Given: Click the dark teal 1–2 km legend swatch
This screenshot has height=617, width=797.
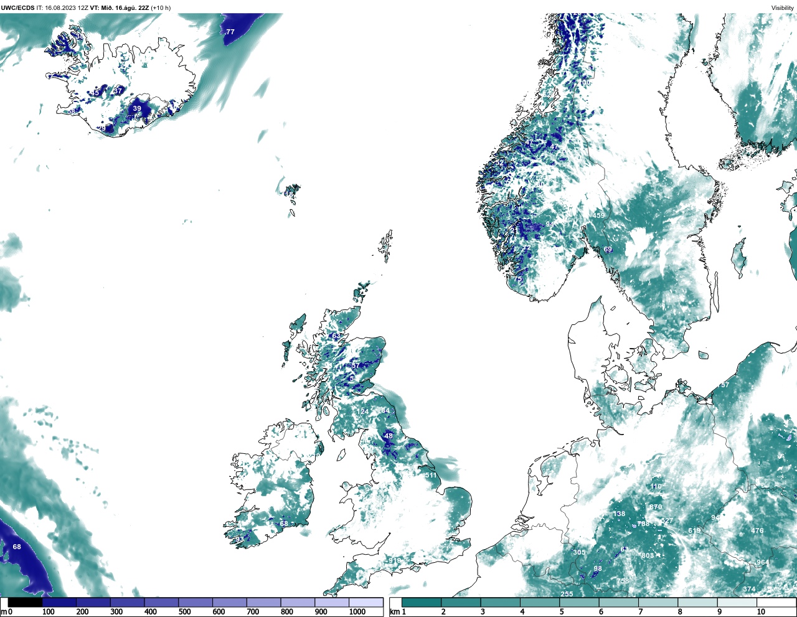Looking at the screenshot, I should [x=422, y=603].
